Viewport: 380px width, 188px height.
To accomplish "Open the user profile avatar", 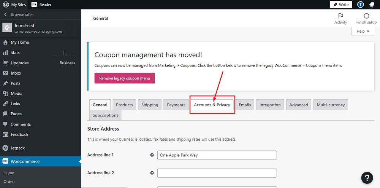I will [361, 5].
